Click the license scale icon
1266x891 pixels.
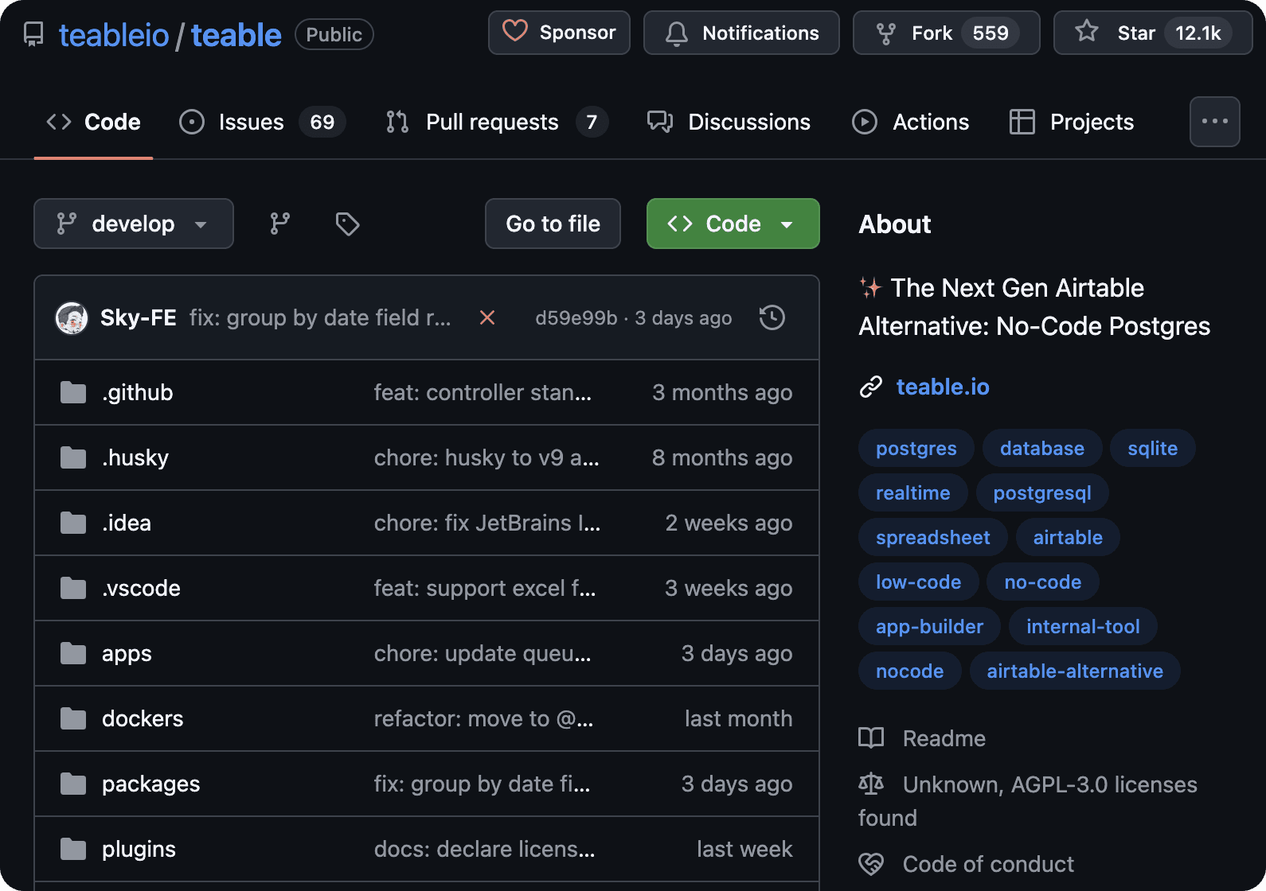(871, 784)
